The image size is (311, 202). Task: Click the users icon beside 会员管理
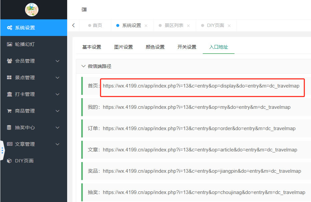pos(9,61)
